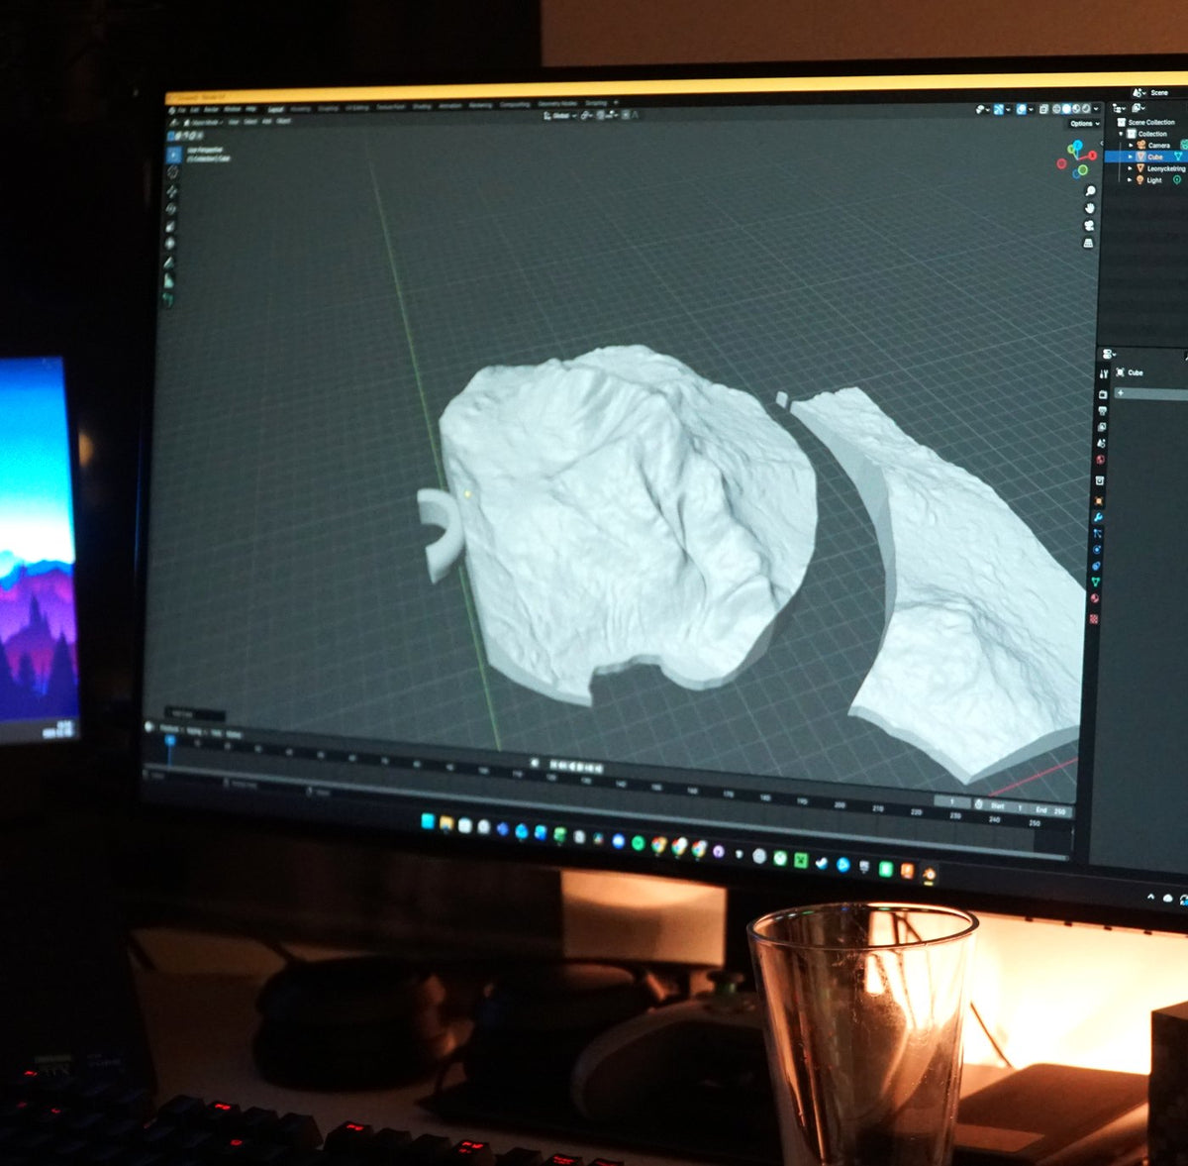Click Blender icon in Windows taskbar
The image size is (1188, 1166).
(x=929, y=873)
